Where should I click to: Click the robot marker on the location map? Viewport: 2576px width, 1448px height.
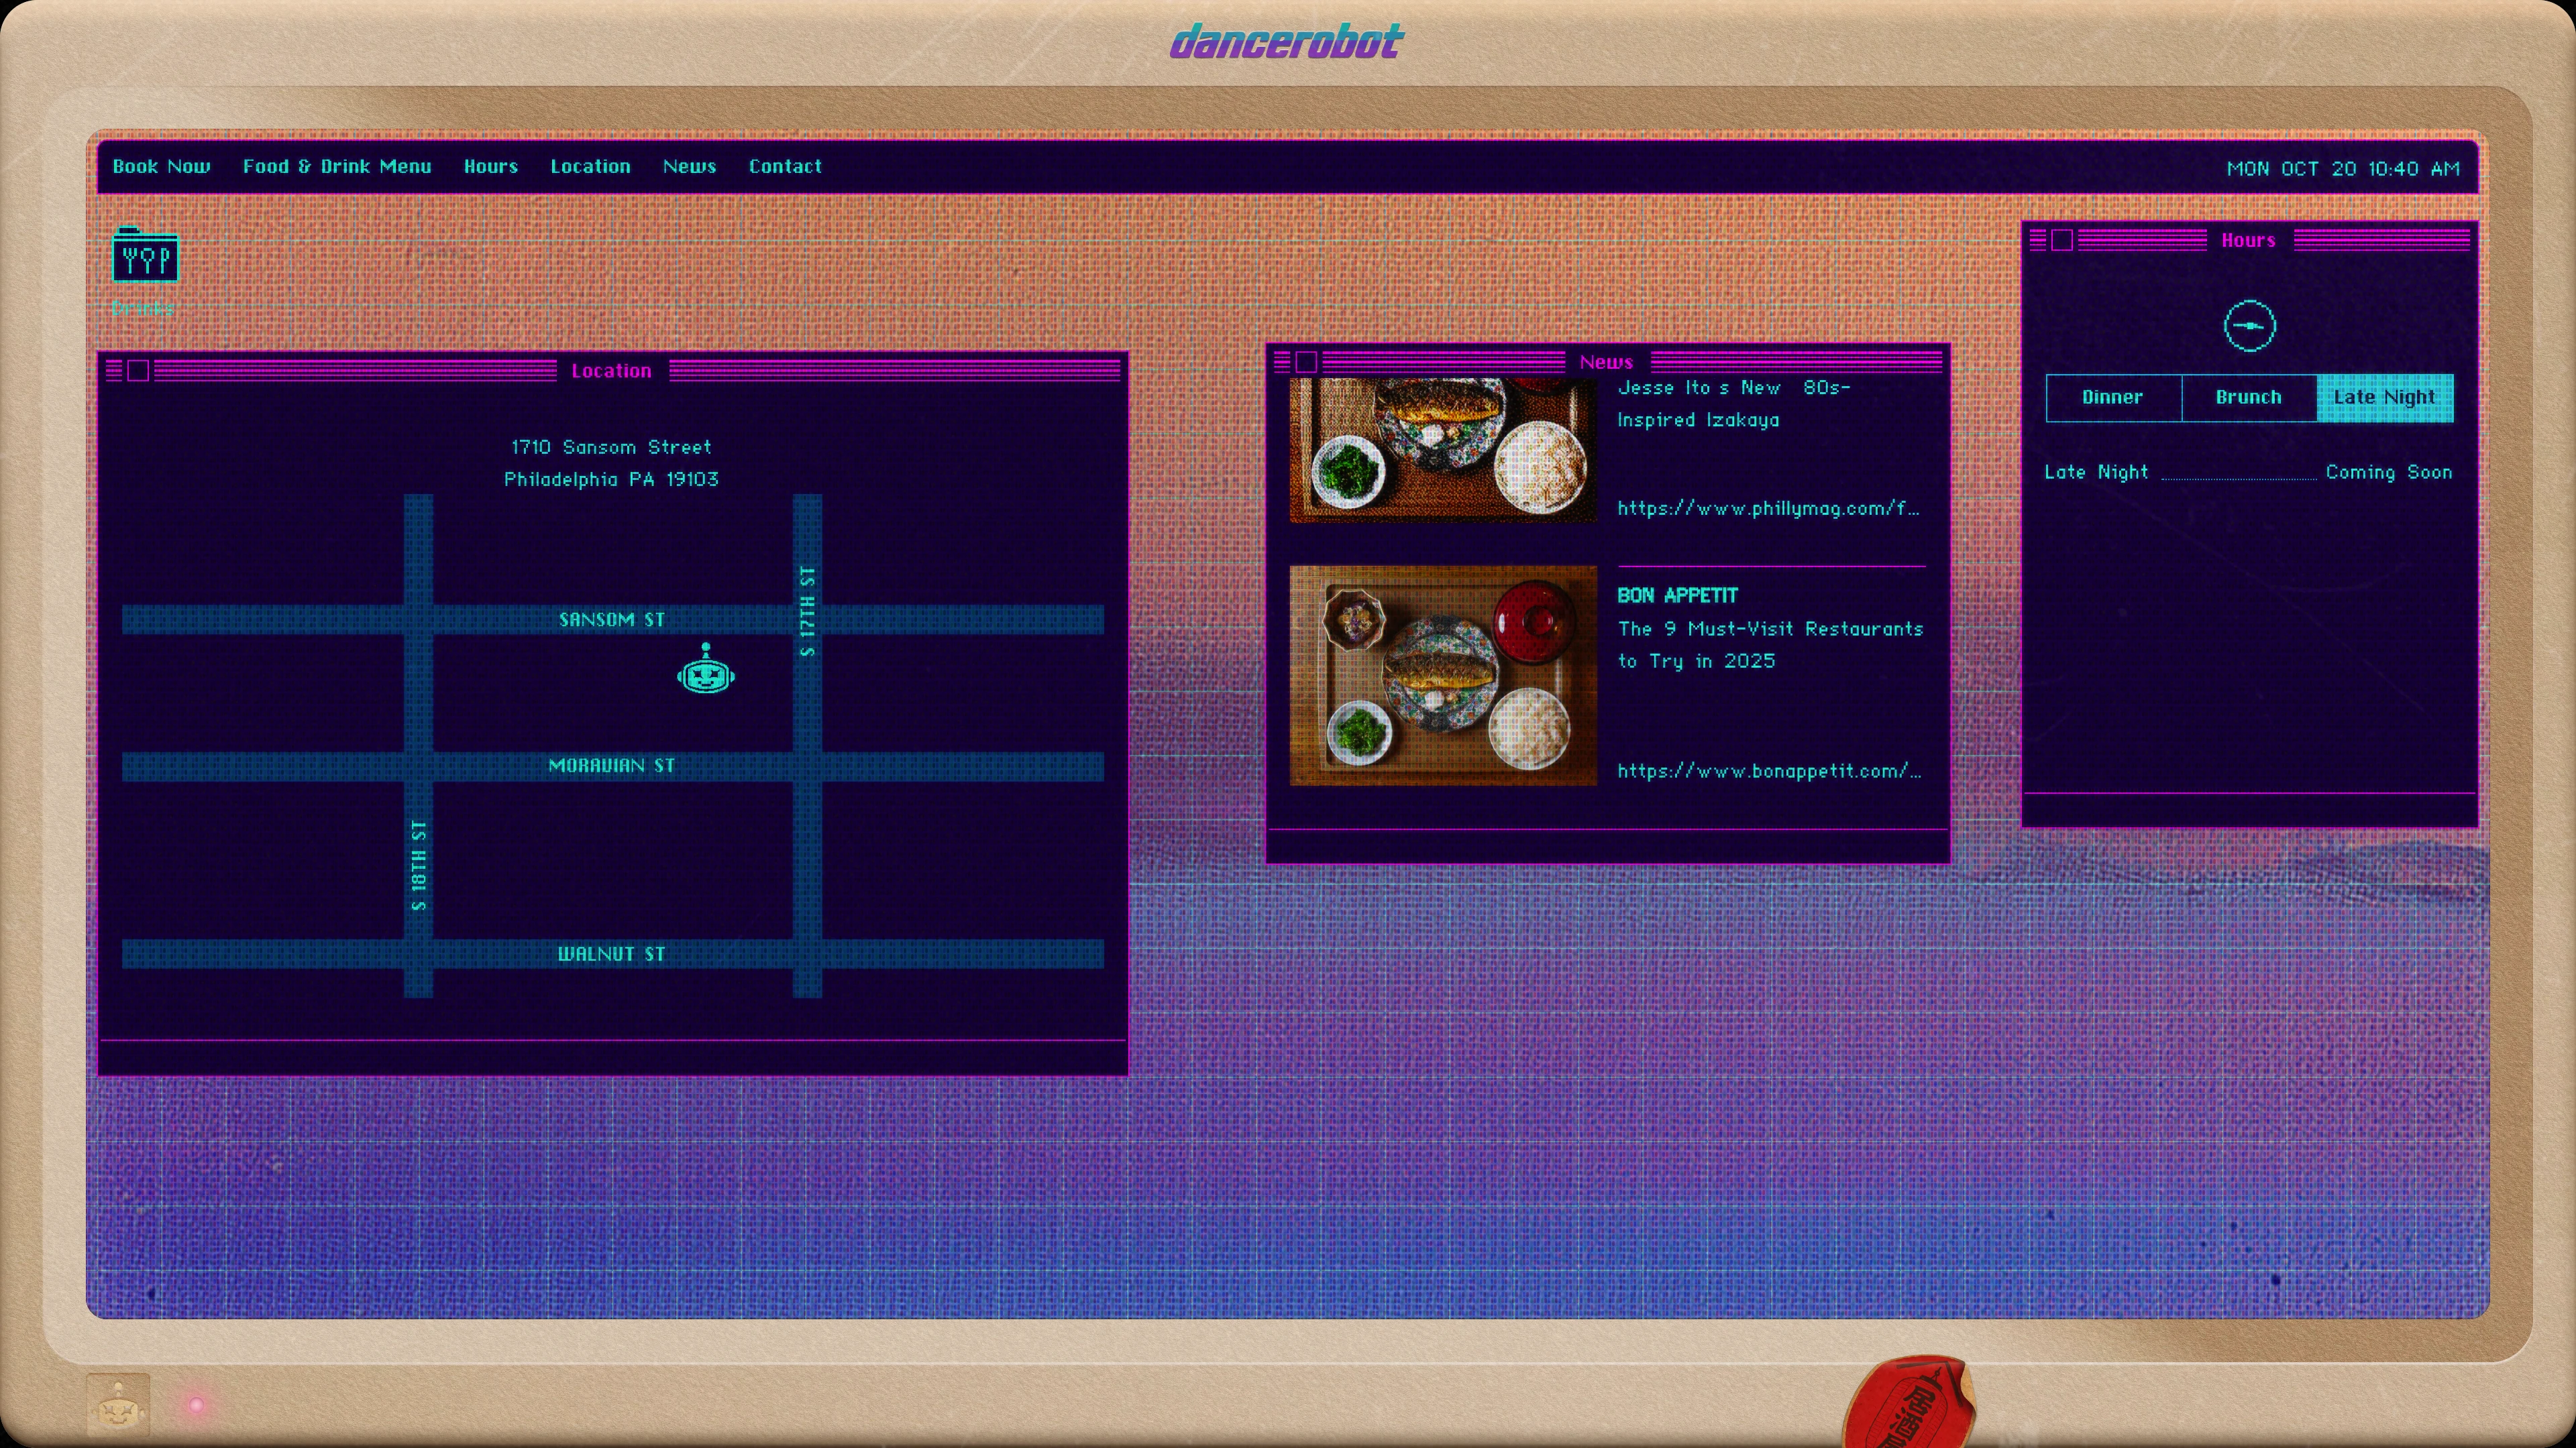(x=705, y=676)
